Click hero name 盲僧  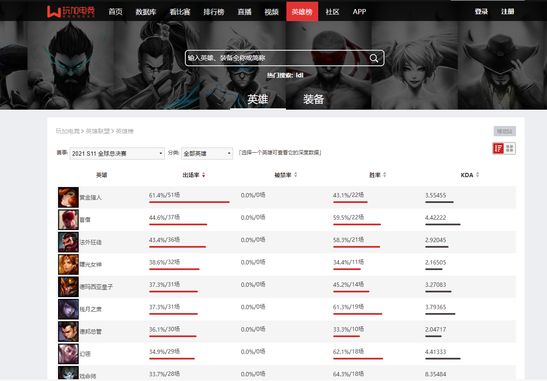[85, 220]
